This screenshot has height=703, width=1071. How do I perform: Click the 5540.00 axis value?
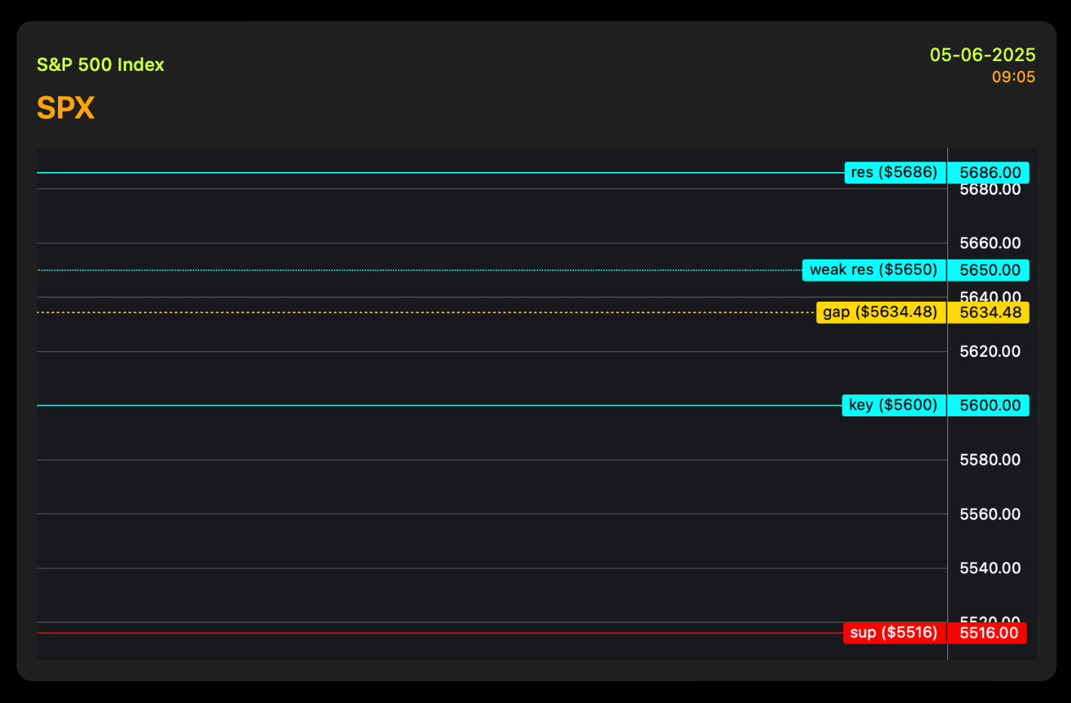pos(990,568)
